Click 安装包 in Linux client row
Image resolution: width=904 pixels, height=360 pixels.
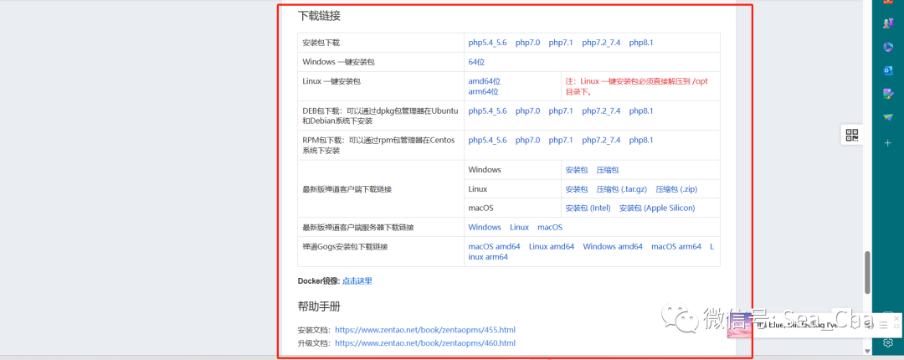[577, 189]
